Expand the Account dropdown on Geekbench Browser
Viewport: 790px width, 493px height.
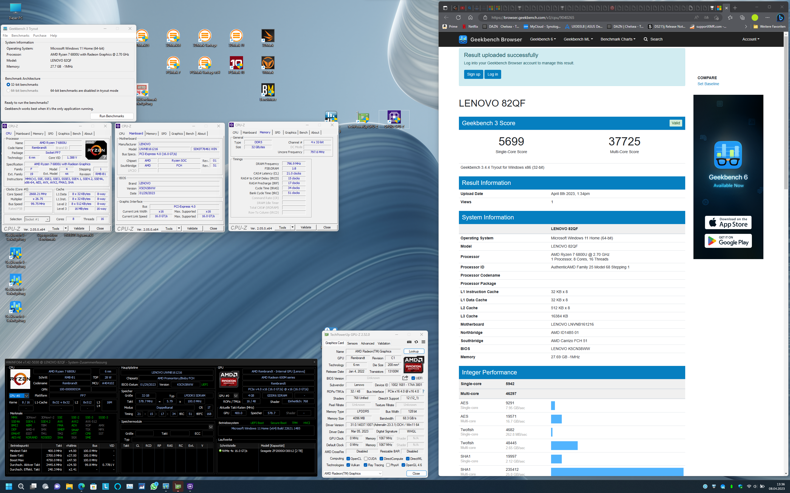(751, 39)
